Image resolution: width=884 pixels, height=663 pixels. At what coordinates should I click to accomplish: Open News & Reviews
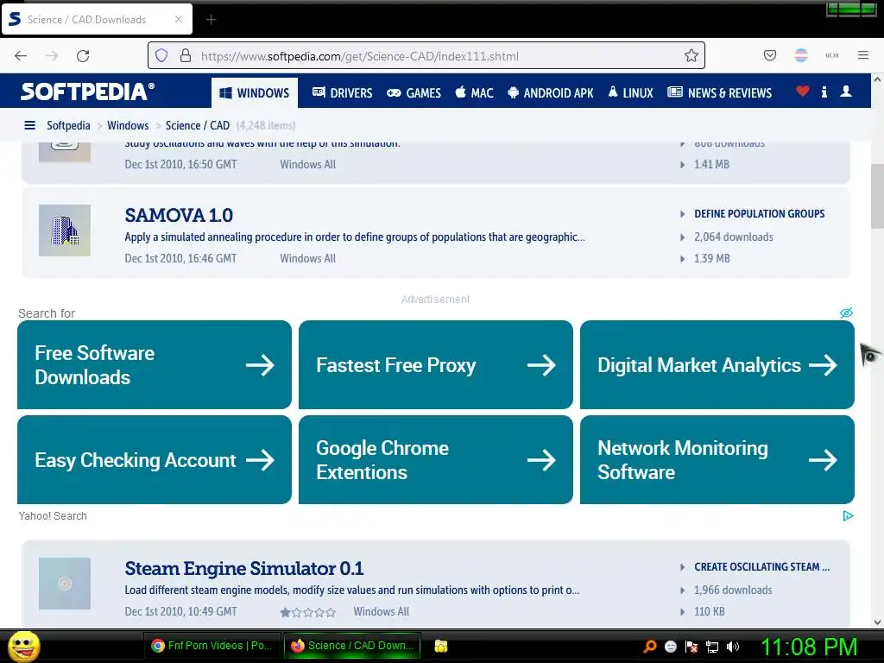[x=719, y=93]
